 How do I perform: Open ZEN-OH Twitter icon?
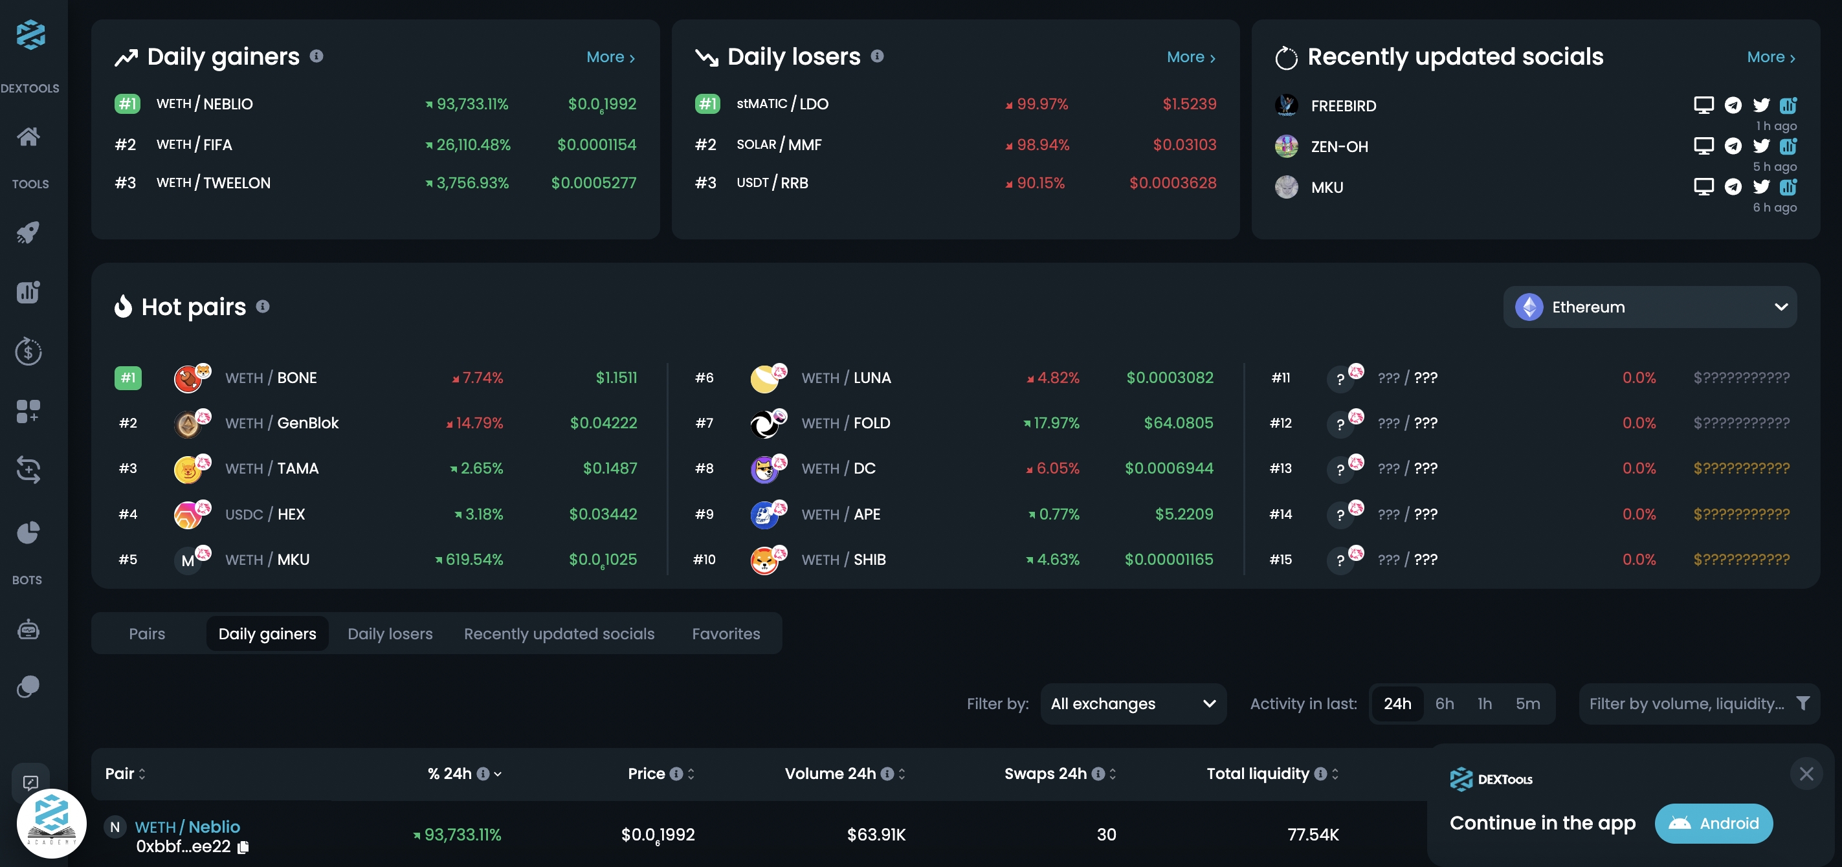[1761, 146]
